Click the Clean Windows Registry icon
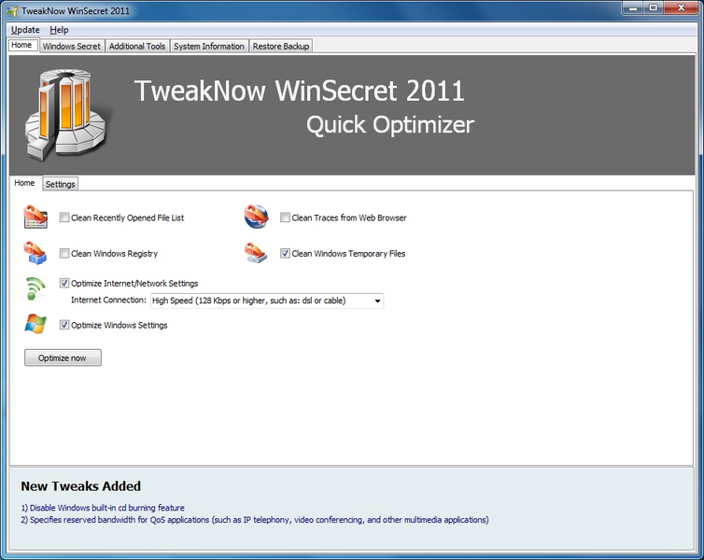This screenshot has width=704, height=560. [35, 253]
